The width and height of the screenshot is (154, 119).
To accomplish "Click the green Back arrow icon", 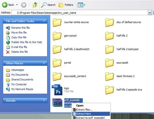I will pos(5,5).
